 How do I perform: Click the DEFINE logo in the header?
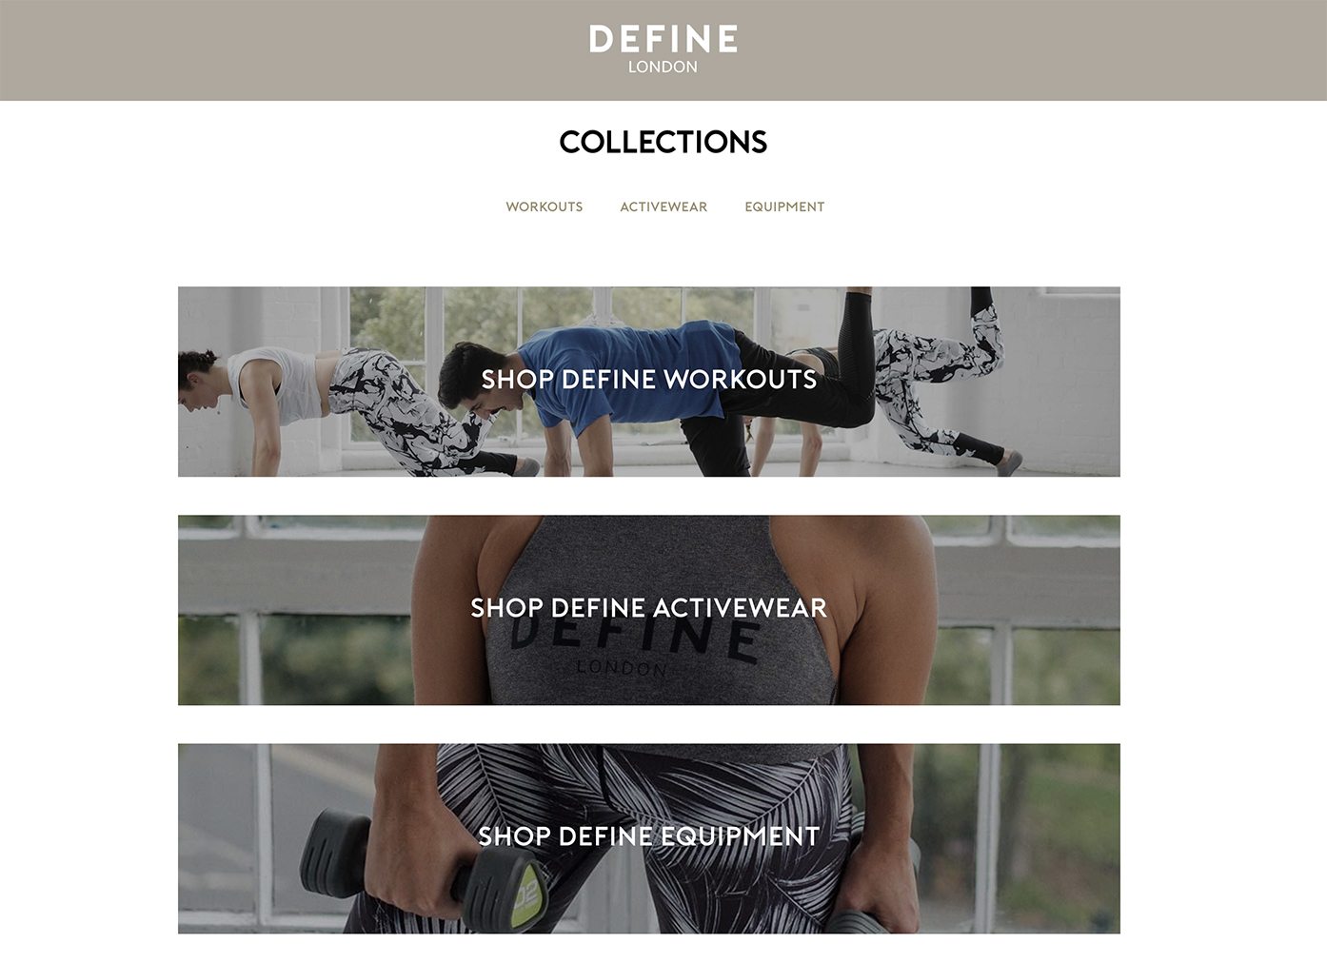click(x=663, y=39)
